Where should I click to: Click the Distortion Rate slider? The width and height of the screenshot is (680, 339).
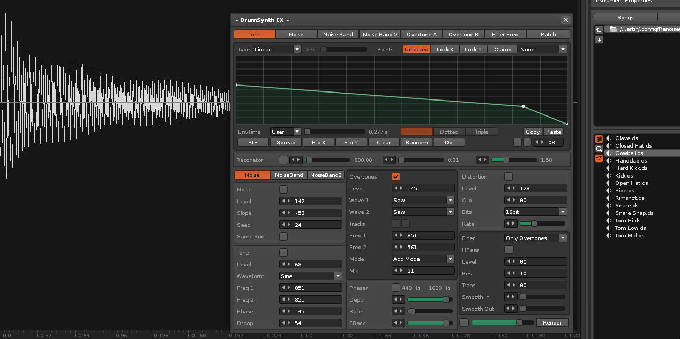pos(543,224)
